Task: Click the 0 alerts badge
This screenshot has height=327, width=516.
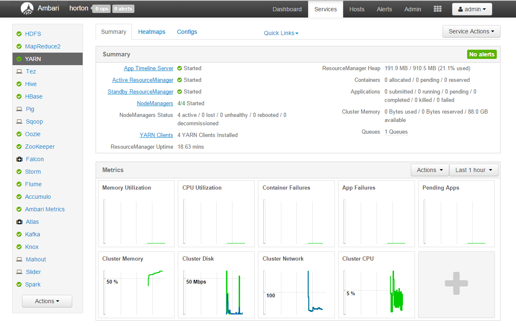Action: click(123, 9)
